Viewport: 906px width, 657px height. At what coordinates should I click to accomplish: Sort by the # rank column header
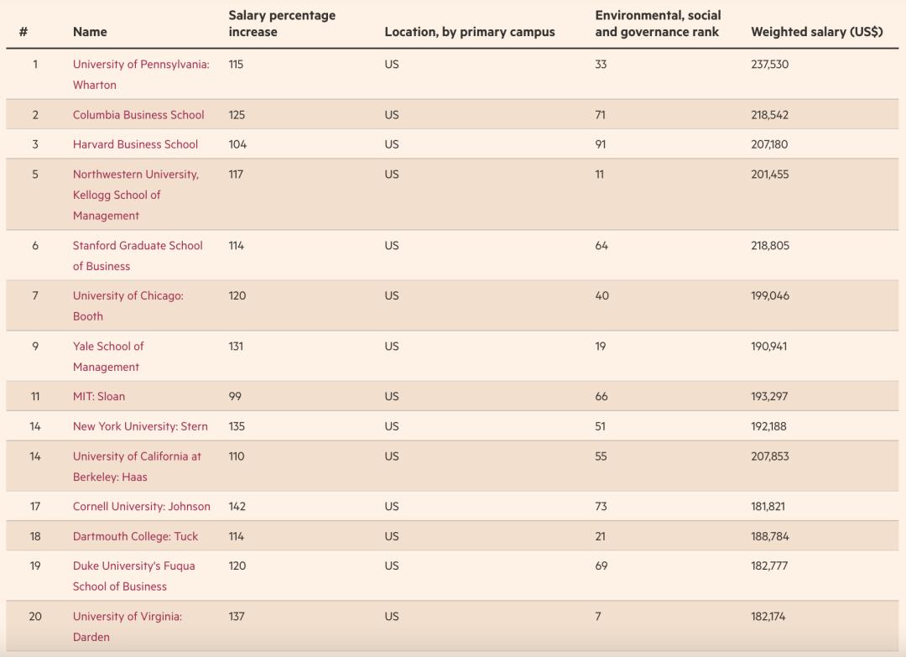coord(23,32)
